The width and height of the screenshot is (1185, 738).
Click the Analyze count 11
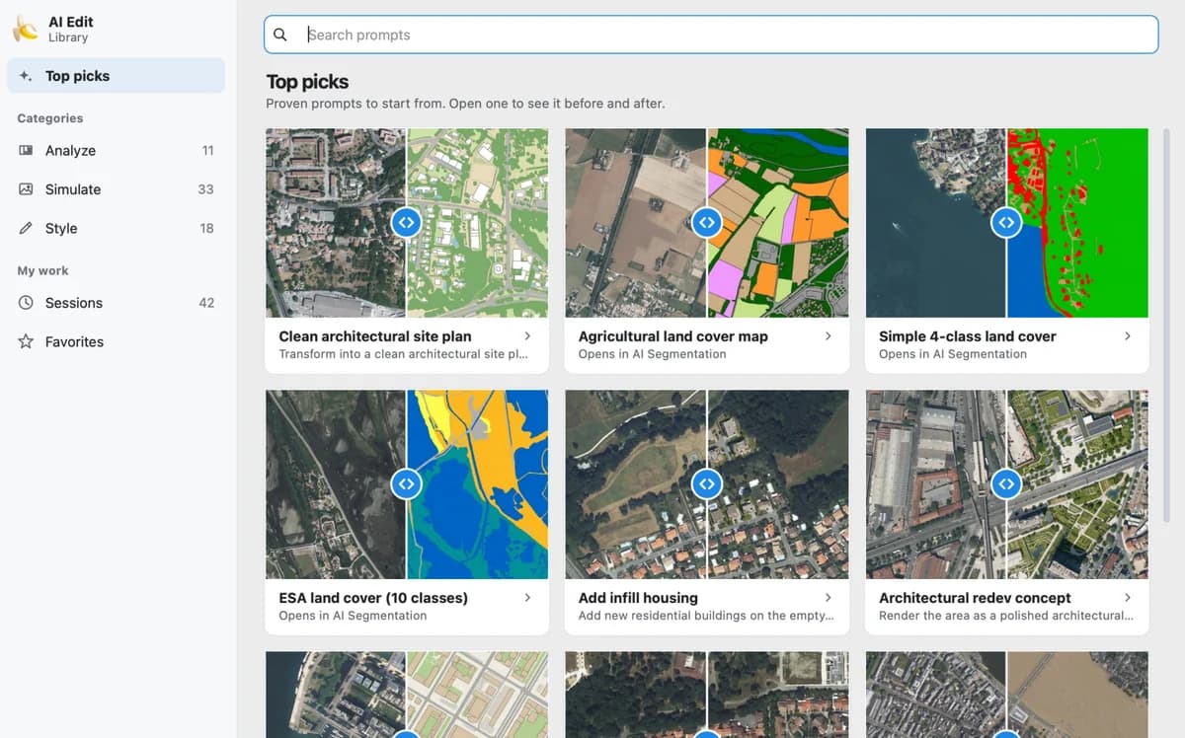click(207, 151)
